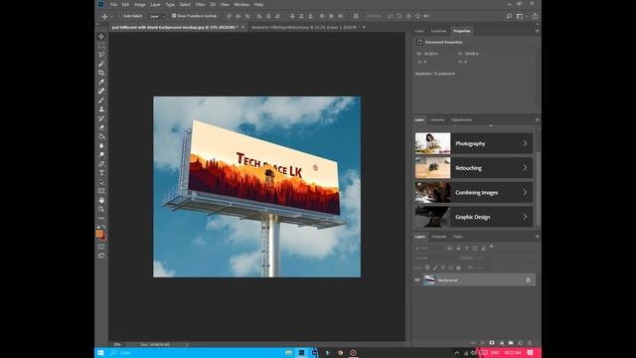Toggle Show Transform Controls checkbox
The height and width of the screenshot is (358, 636).
pos(174,16)
